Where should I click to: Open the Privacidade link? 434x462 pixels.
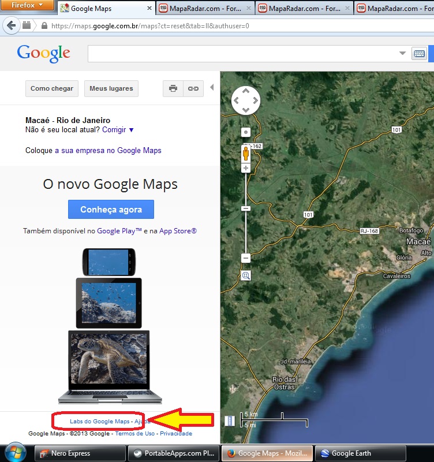[x=176, y=434]
